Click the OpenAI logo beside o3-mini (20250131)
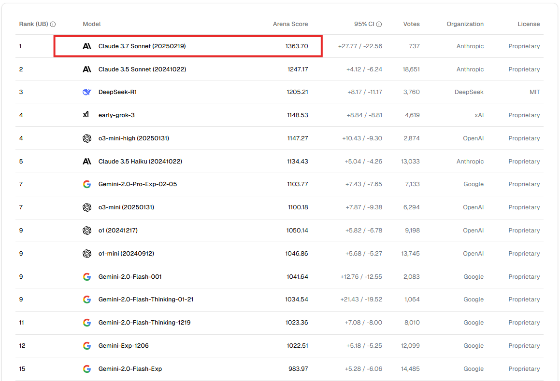This screenshot has width=560, height=381. (x=87, y=207)
